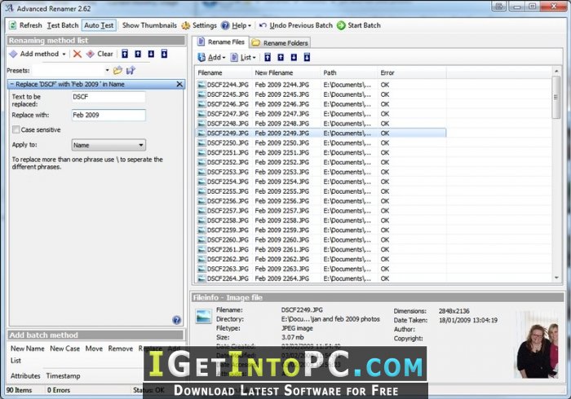The width and height of the screenshot is (571, 399).
Task: Close the Replace method with X
Action: [179, 84]
